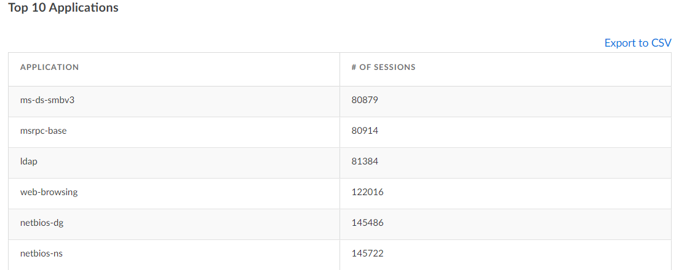The image size is (679, 270).
Task: Click the session count 122016
Action: (x=367, y=192)
